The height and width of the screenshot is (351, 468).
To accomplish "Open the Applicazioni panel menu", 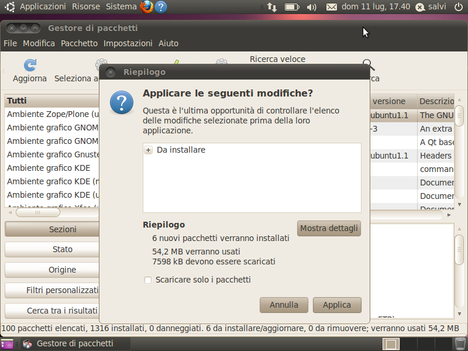I will coord(43,6).
